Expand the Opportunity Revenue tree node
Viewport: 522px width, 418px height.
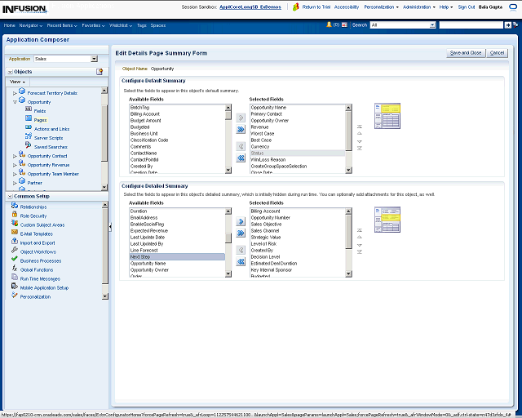coord(15,165)
